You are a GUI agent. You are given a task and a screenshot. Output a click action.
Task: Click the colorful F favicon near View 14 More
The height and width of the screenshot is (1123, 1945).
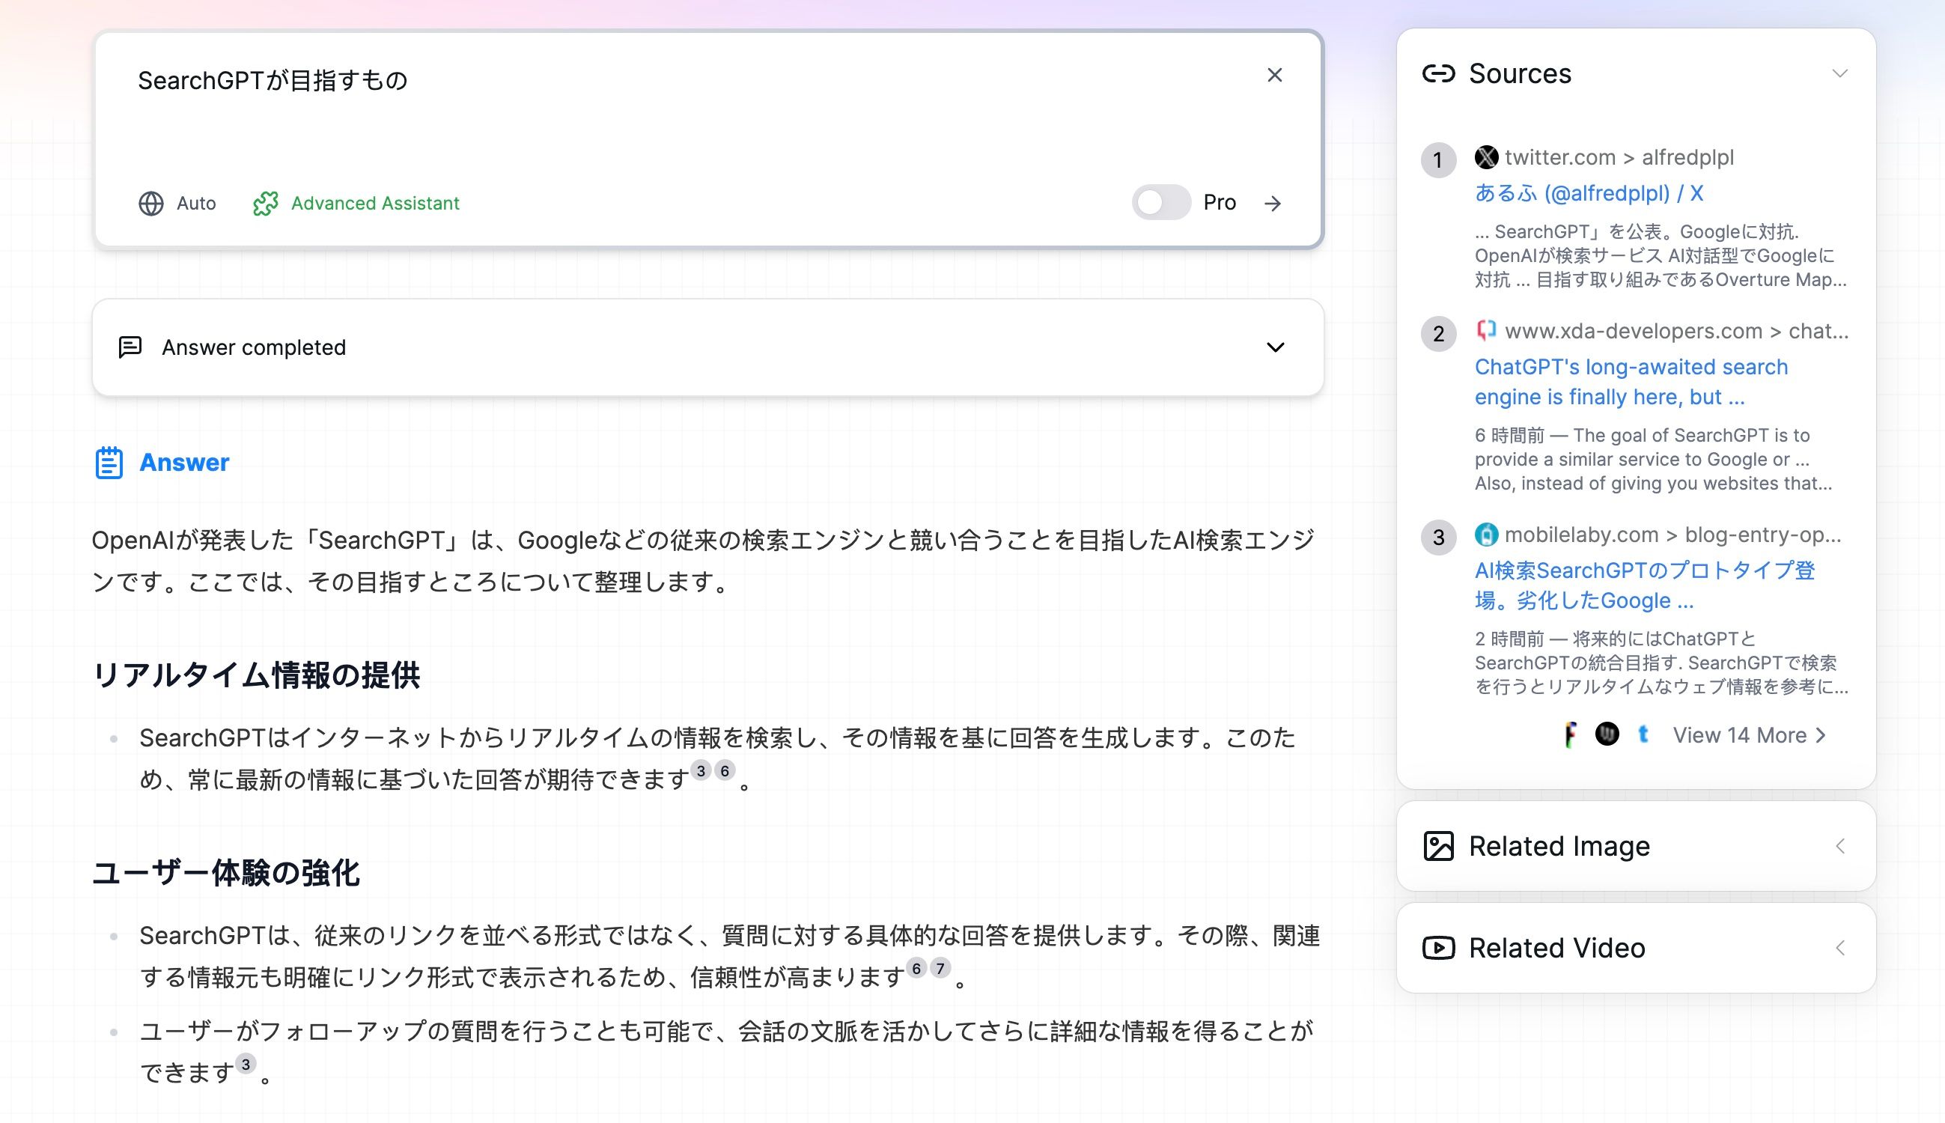1570,734
